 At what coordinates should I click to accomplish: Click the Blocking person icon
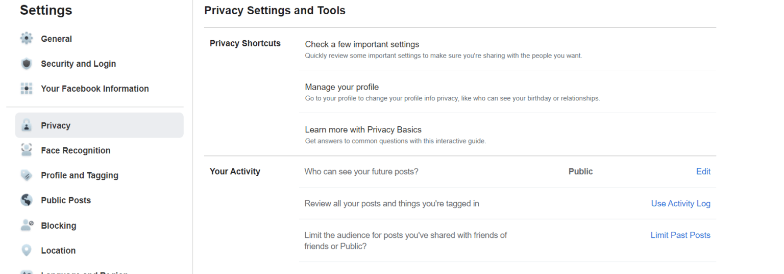(x=27, y=226)
